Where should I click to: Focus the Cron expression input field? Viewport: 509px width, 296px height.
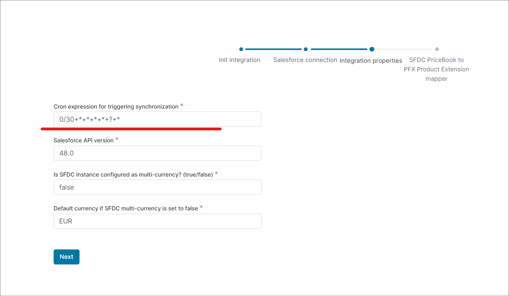tap(158, 119)
